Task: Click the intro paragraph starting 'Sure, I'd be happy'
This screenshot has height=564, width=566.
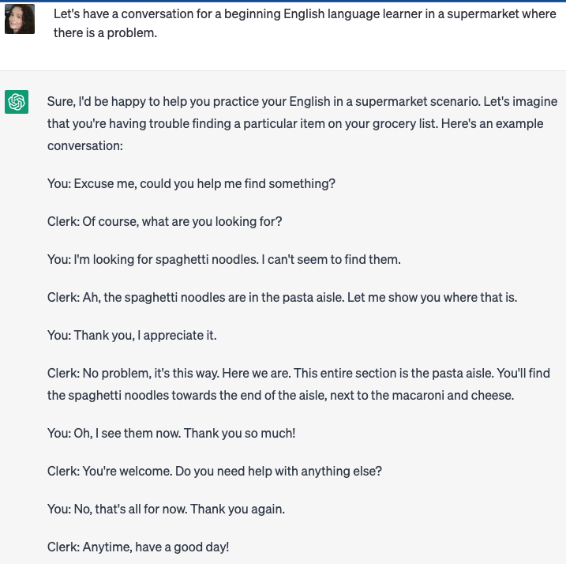Action: (x=302, y=123)
